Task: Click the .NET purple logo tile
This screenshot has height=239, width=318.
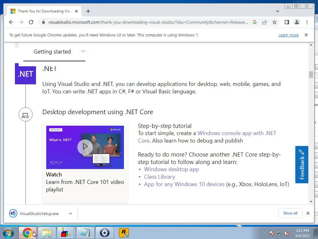Action: [25, 74]
